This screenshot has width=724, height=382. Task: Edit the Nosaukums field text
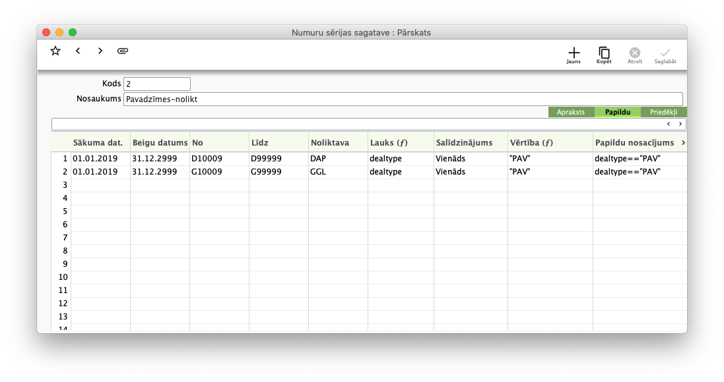pos(403,99)
